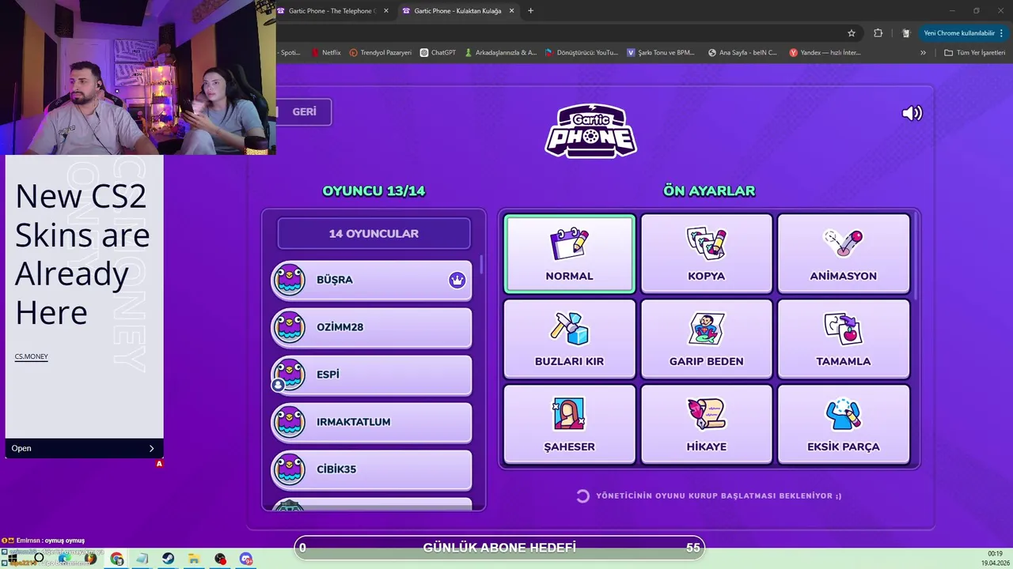Image resolution: width=1013 pixels, height=569 pixels.
Task: Select the TAMAMLA preset
Action: tap(843, 339)
